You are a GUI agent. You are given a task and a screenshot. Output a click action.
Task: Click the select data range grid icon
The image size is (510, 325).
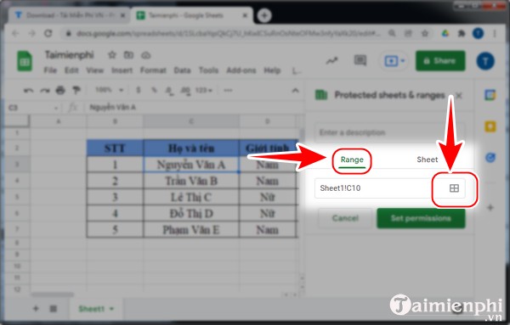pos(454,188)
